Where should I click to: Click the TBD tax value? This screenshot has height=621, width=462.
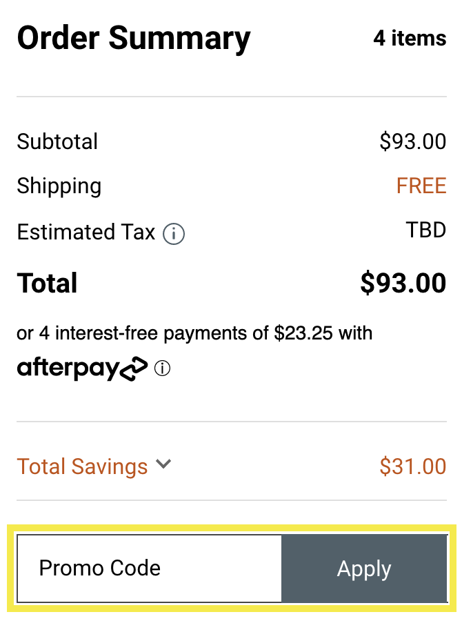[426, 230]
